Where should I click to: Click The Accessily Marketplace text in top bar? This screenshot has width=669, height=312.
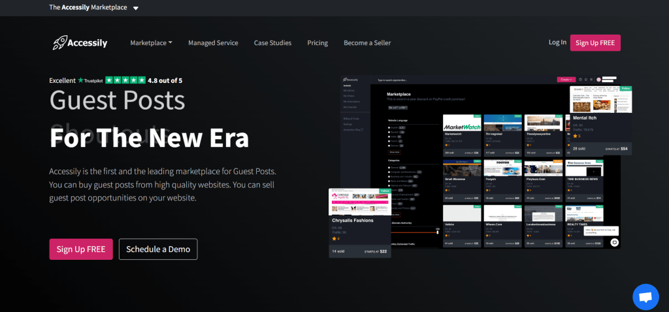pyautogui.click(x=88, y=8)
